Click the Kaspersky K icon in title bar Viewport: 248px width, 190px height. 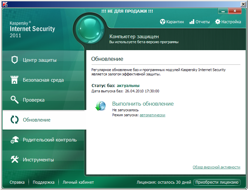5,4
